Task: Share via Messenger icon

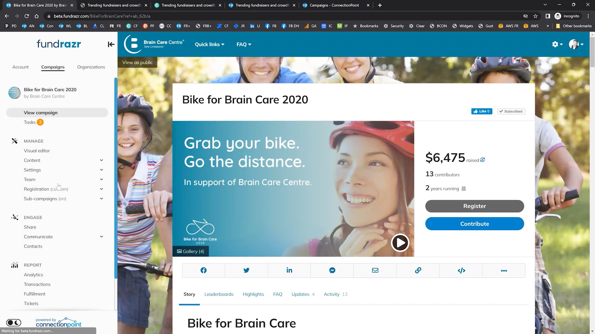Action: [x=332, y=271]
